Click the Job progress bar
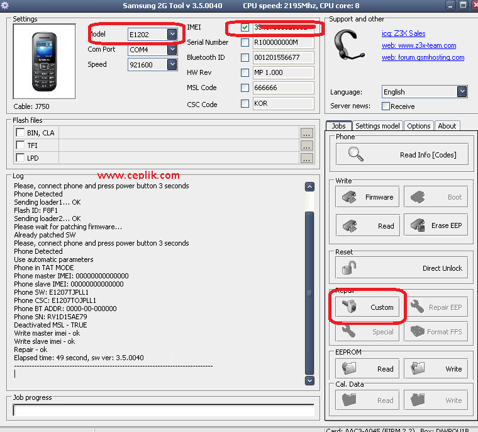 click(164, 410)
